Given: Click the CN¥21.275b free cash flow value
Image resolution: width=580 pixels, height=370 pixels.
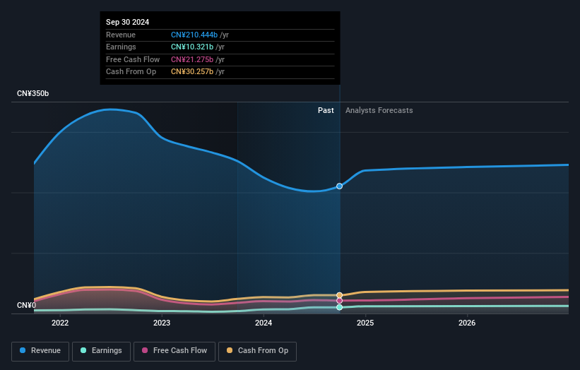Looking at the screenshot, I should pyautogui.click(x=192, y=59).
